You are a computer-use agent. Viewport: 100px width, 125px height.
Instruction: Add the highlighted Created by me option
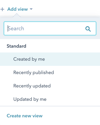(50, 59)
